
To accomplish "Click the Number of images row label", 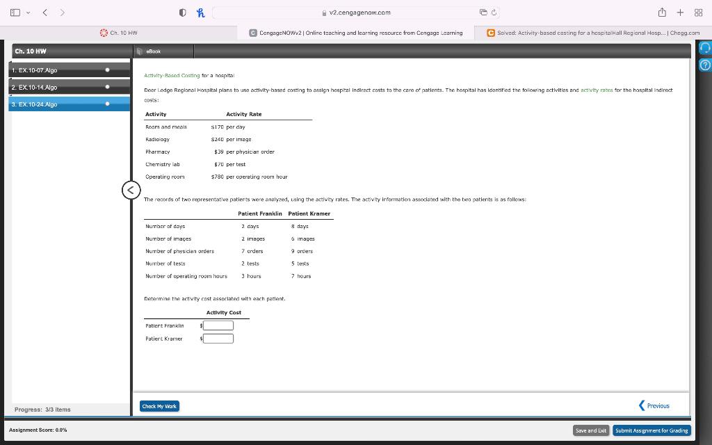I will click(x=168, y=239).
